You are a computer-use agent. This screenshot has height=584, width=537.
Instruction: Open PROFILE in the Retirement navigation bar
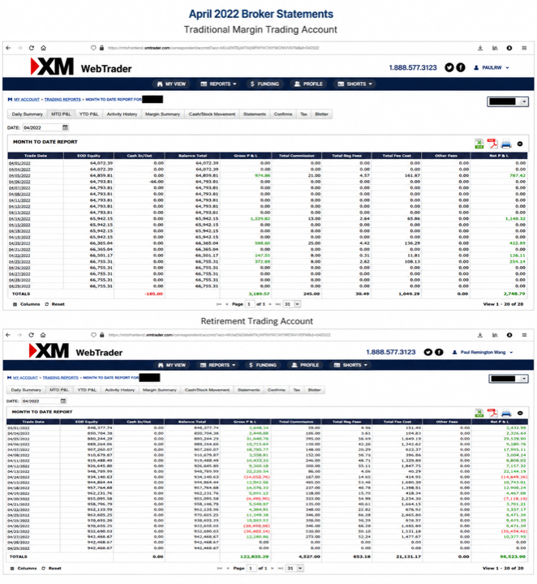307,365
